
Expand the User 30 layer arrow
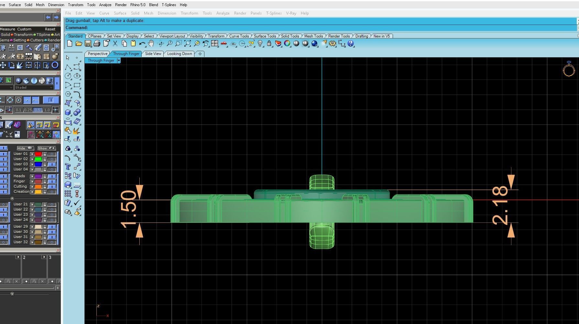(32, 232)
